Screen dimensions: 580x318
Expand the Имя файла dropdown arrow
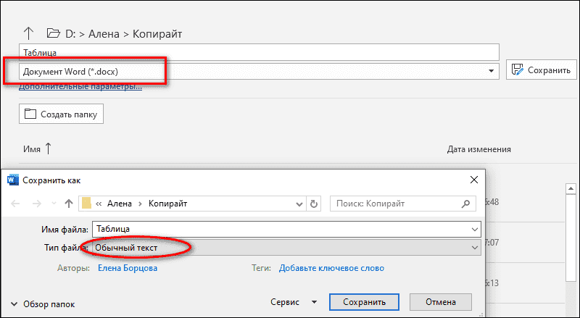pos(475,230)
